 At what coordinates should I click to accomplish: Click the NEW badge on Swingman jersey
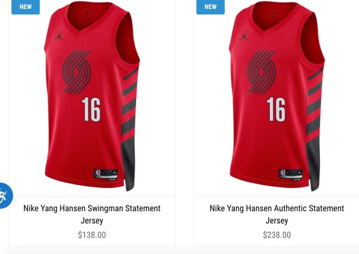[x=25, y=7]
